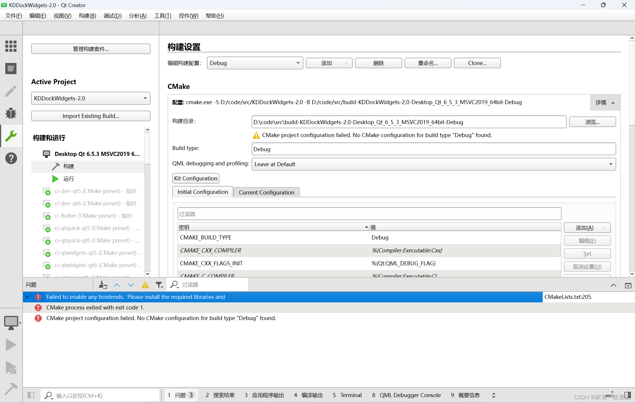
Task: Select the CMAKE_BUILD_TYPE row
Action: [369, 237]
